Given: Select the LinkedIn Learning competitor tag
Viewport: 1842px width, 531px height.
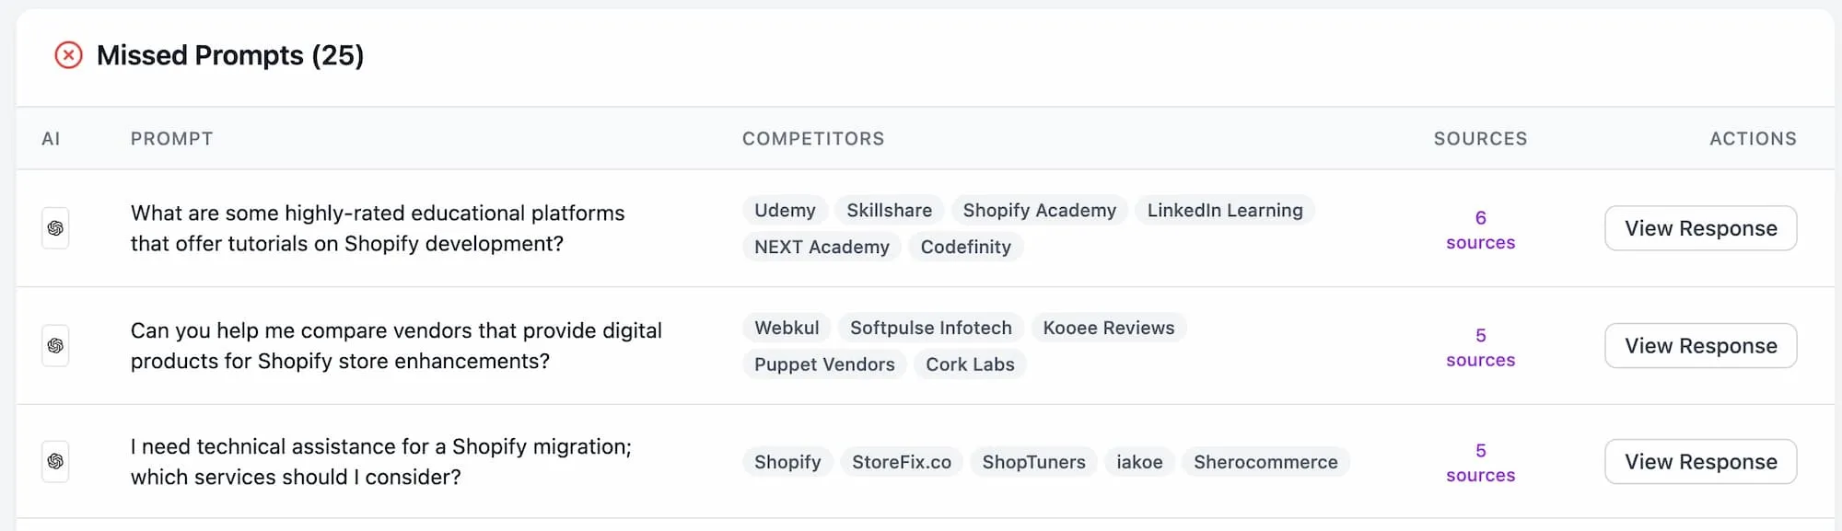Looking at the screenshot, I should 1225,210.
